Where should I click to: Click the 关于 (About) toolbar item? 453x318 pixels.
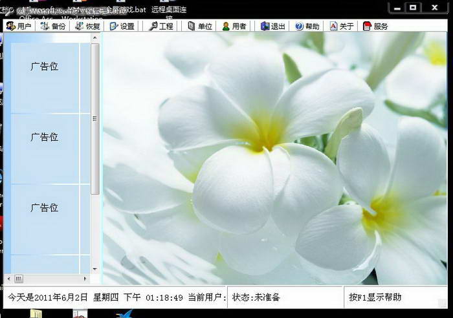[x=341, y=26]
